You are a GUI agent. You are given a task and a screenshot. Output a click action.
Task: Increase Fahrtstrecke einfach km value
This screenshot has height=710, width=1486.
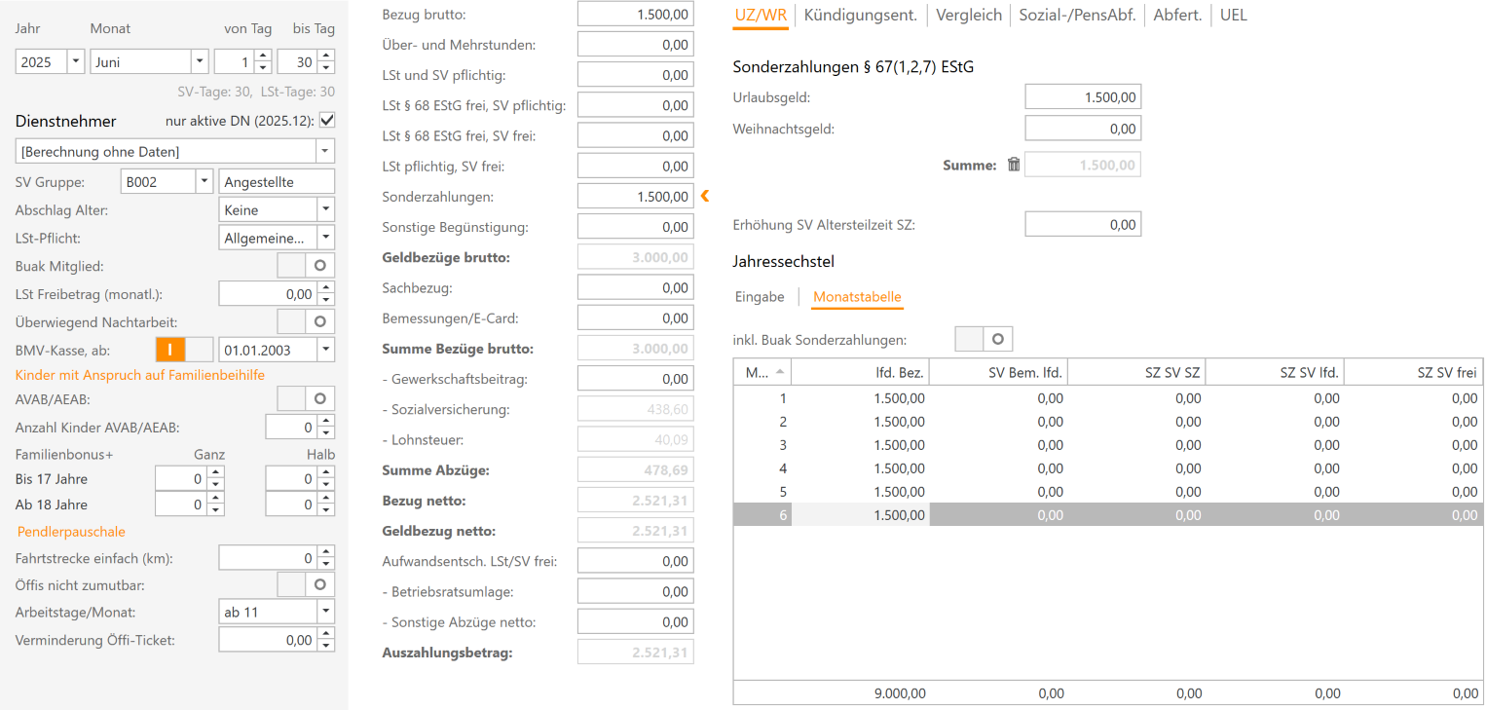(x=325, y=552)
